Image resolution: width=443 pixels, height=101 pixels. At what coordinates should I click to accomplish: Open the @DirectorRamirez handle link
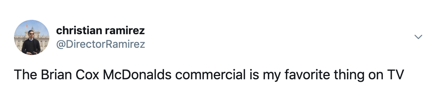(101, 44)
